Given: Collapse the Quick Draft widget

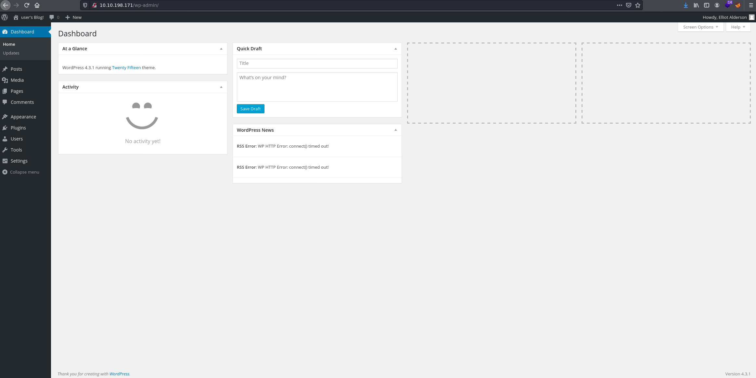Looking at the screenshot, I should (395, 49).
